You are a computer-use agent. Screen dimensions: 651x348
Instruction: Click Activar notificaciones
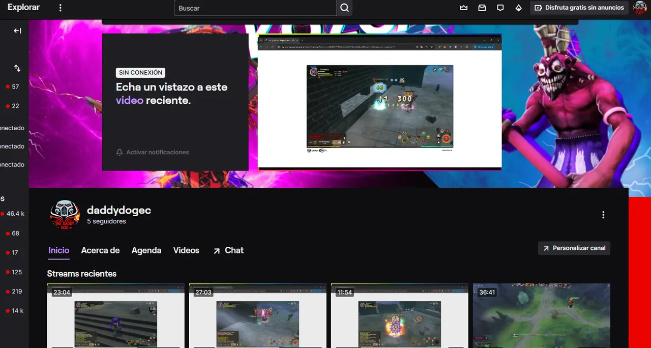click(x=153, y=152)
